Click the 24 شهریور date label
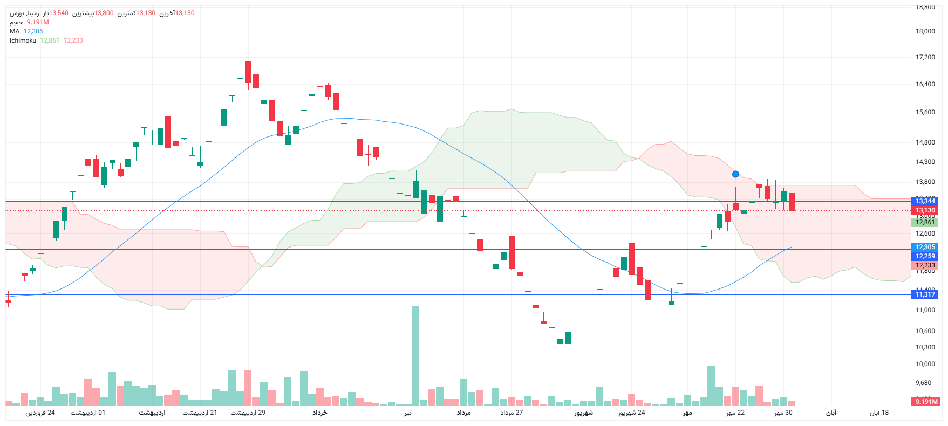This screenshot has width=948, height=426. pyautogui.click(x=631, y=413)
